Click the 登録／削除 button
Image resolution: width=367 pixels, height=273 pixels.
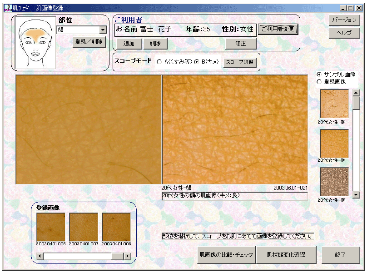tap(89, 42)
